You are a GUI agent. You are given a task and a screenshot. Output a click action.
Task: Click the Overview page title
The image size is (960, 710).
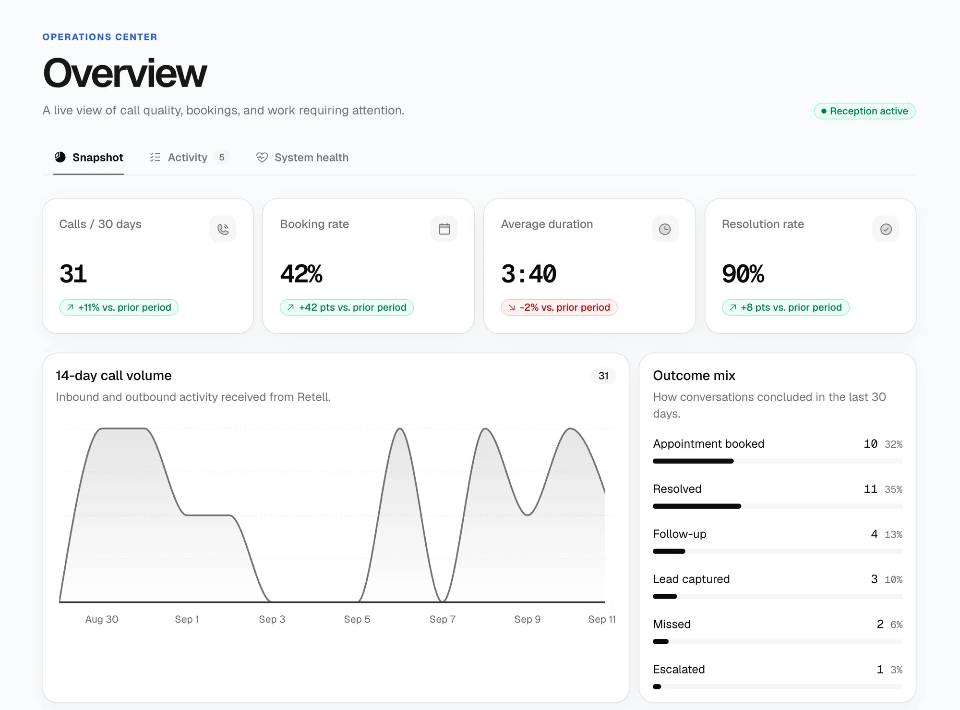tap(125, 73)
